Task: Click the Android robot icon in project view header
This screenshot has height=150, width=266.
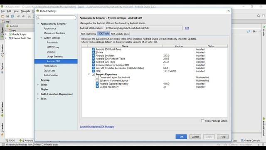Action: click(x=7, y=26)
